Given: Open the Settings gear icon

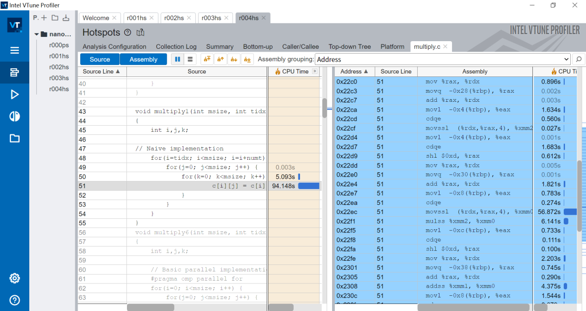Looking at the screenshot, I should [x=15, y=278].
